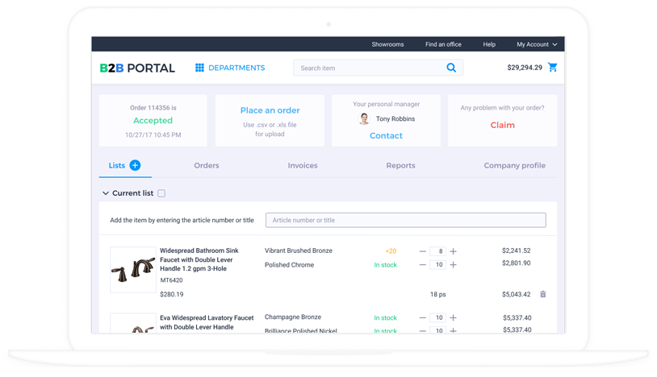Click Tony Robbins avatar photo
This screenshot has height=377, width=657.
click(364, 119)
